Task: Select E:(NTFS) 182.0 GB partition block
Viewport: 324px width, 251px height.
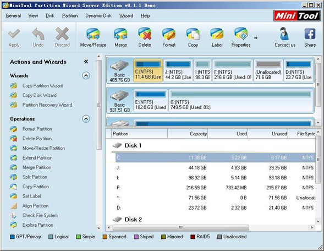Action: pos(151,101)
